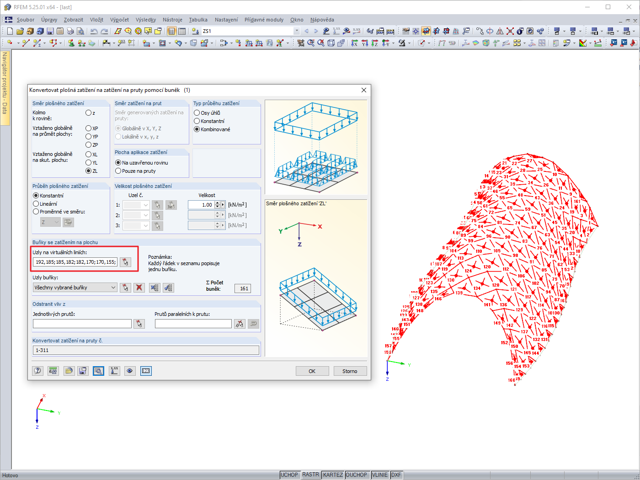Select the 'ZP' projection radio button
Viewport: 640px width, 480px height.
pos(89,145)
